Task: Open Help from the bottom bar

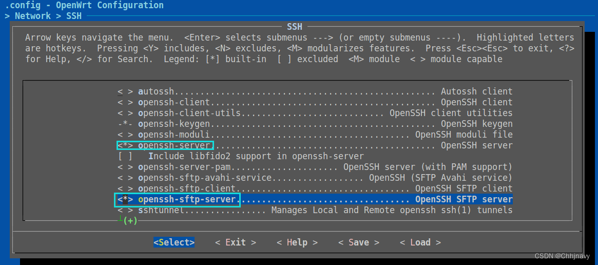Action: 297,242
